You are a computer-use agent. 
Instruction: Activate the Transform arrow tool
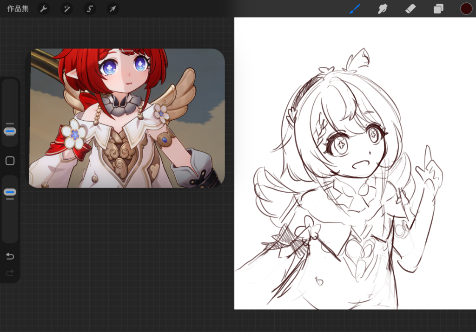(x=112, y=9)
